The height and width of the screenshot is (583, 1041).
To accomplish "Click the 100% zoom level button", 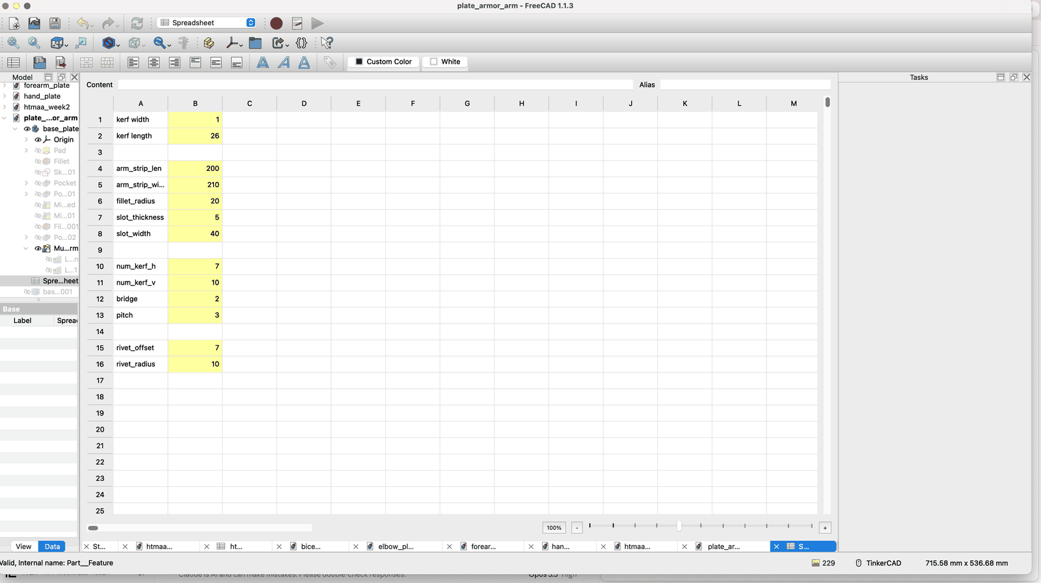I will (x=554, y=528).
